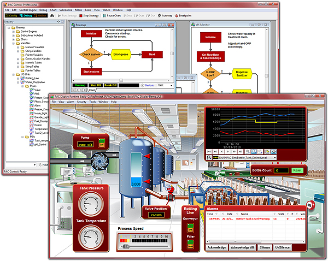Toggle the Conveyor switch on Bottling Line
The height and width of the screenshot is (261, 328).
tap(190, 228)
